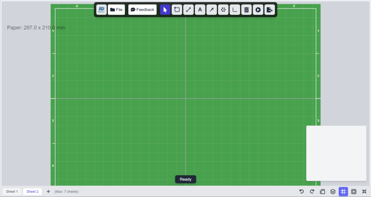This screenshot has height=197, width=371.
Task: Open the Feedback dialog
Action: pyautogui.click(x=142, y=10)
